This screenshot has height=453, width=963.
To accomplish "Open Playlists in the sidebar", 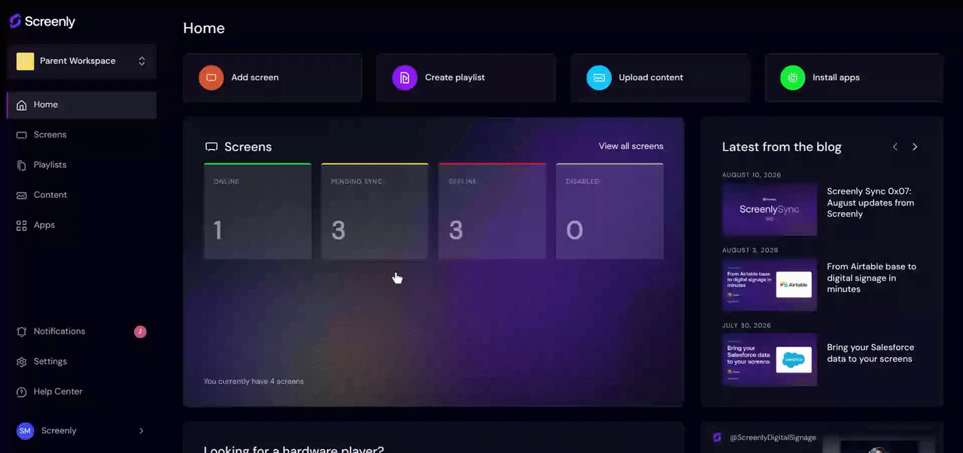I will [x=82, y=165].
